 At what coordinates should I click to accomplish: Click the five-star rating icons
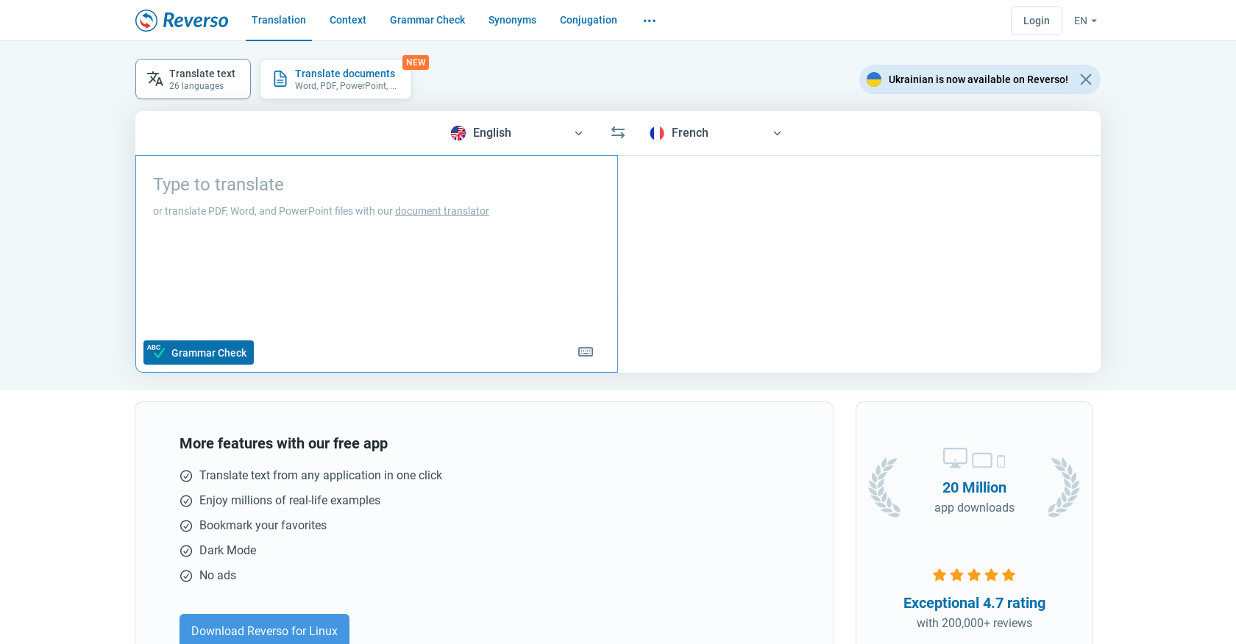(x=974, y=575)
